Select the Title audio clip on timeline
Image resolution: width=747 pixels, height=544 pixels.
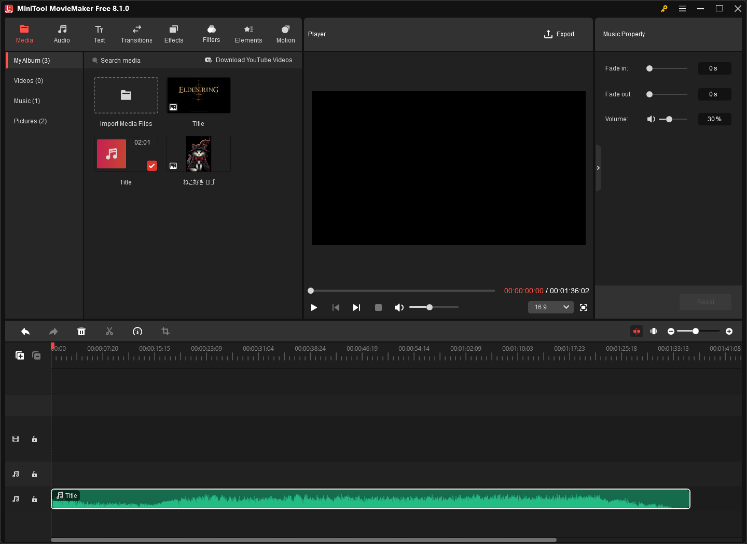pos(370,499)
